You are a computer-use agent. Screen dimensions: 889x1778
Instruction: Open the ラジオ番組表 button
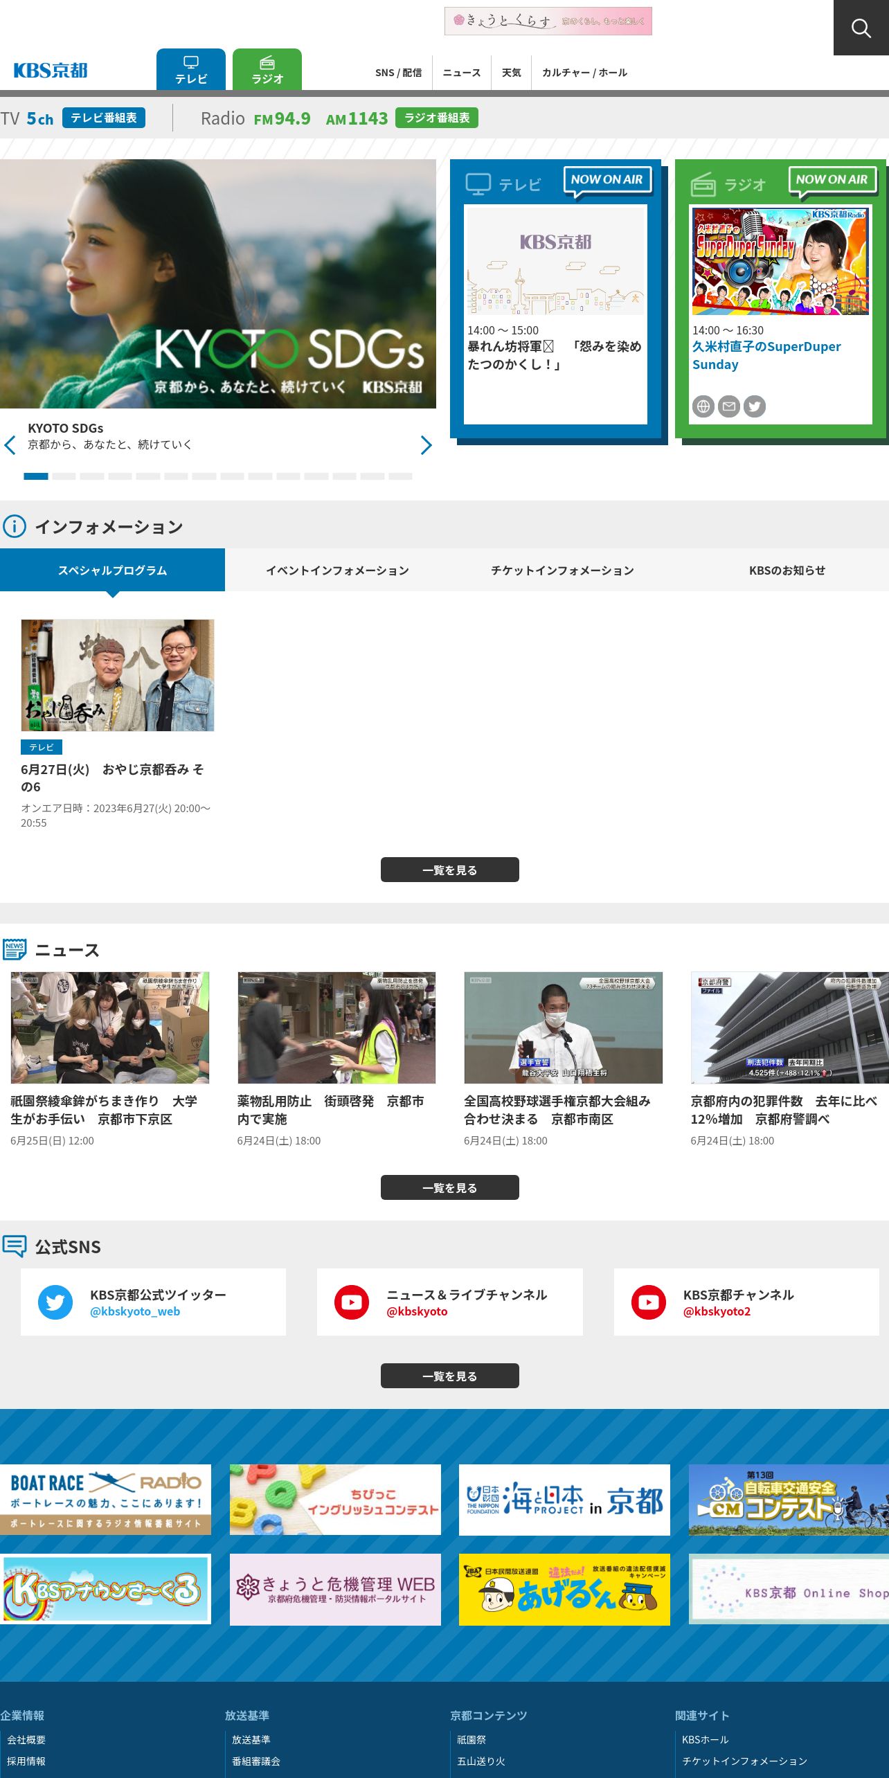pyautogui.click(x=437, y=118)
